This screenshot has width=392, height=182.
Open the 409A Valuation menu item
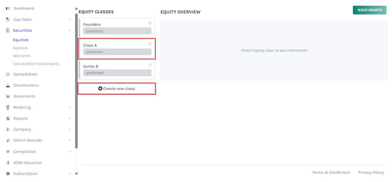pos(27,163)
